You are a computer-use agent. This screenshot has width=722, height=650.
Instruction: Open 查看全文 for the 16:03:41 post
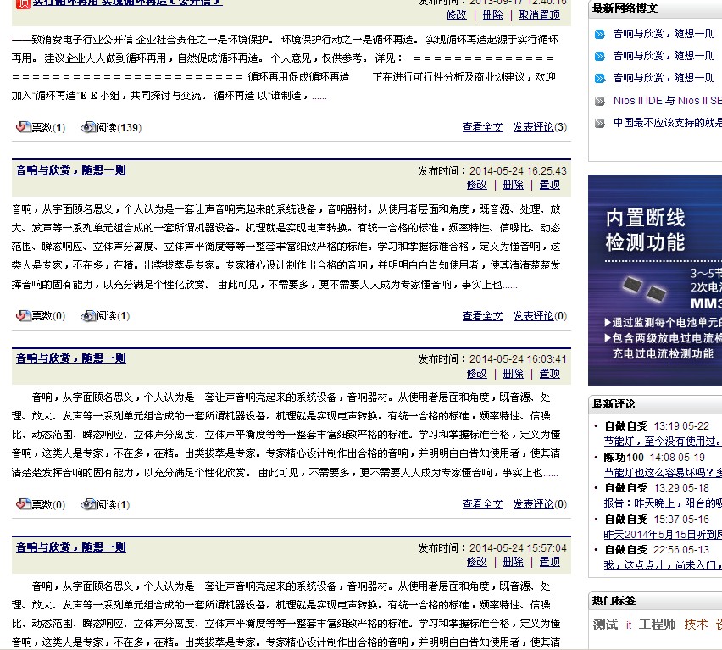pyautogui.click(x=482, y=504)
